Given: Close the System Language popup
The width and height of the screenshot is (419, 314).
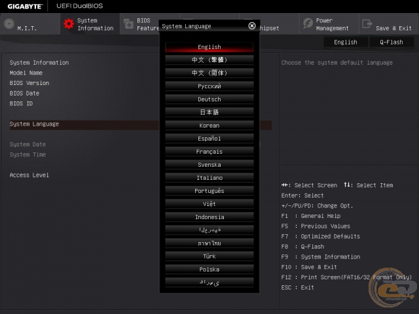Looking at the screenshot, I should [x=251, y=26].
